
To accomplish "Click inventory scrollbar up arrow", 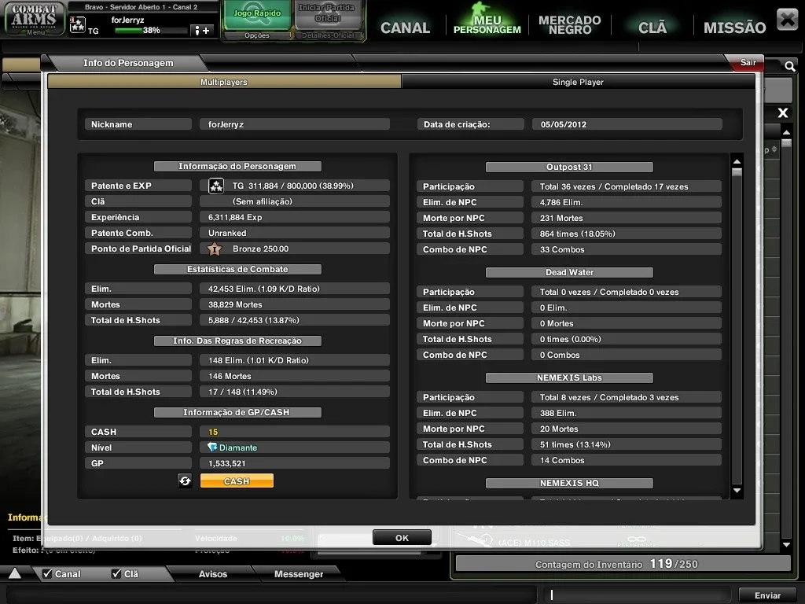I will click(x=786, y=133).
